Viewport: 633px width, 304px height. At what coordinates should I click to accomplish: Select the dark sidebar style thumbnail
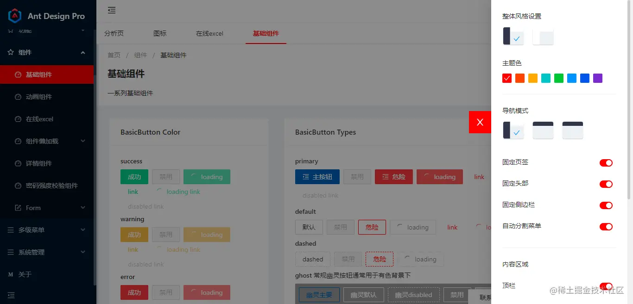coord(513,36)
